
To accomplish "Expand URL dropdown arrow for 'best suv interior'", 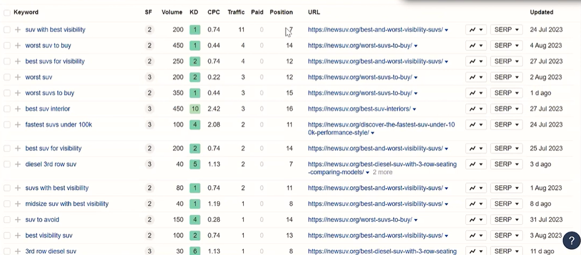I will (414, 109).
